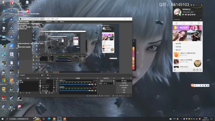Open 场景集合(S) menu in OBS
Image resolution: width=215 pixels, height=121 pixels.
click(49, 22)
